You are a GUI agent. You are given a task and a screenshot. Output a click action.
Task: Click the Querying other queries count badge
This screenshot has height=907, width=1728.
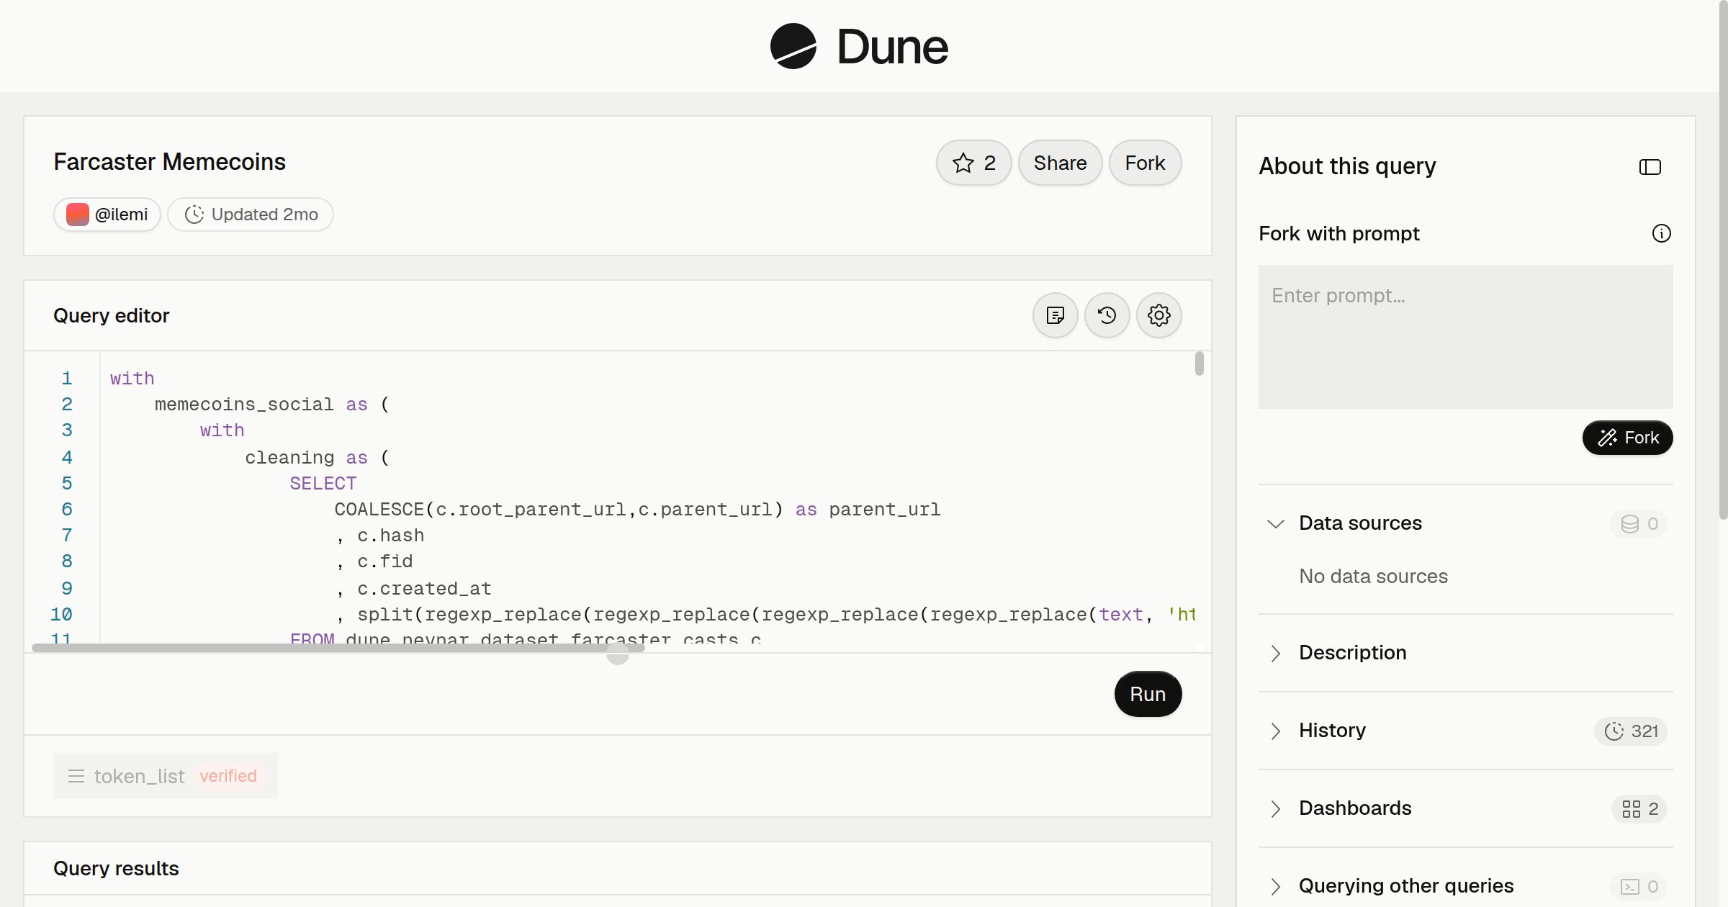click(x=1639, y=886)
